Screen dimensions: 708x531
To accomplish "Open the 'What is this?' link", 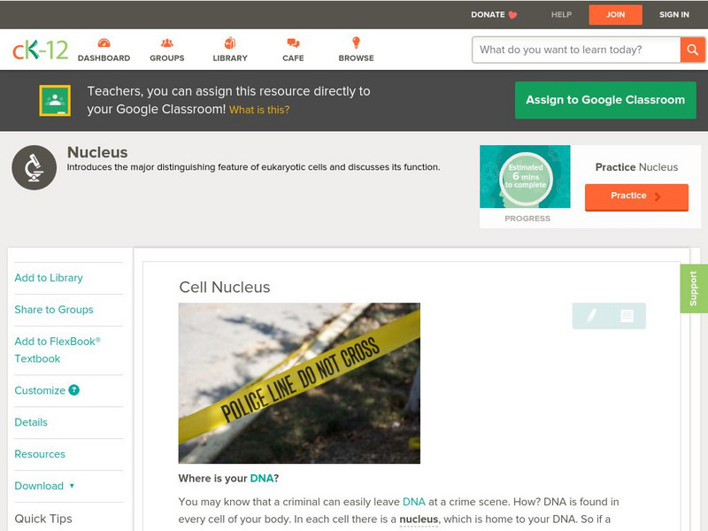I will [259, 110].
